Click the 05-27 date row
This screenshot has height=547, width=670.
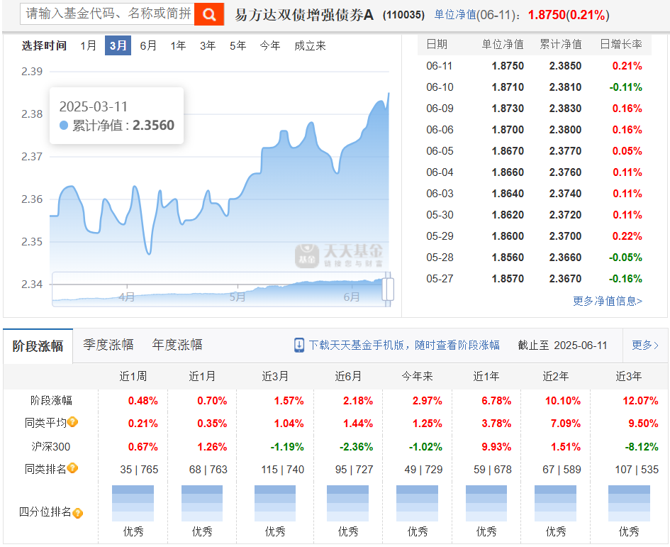[x=534, y=279]
